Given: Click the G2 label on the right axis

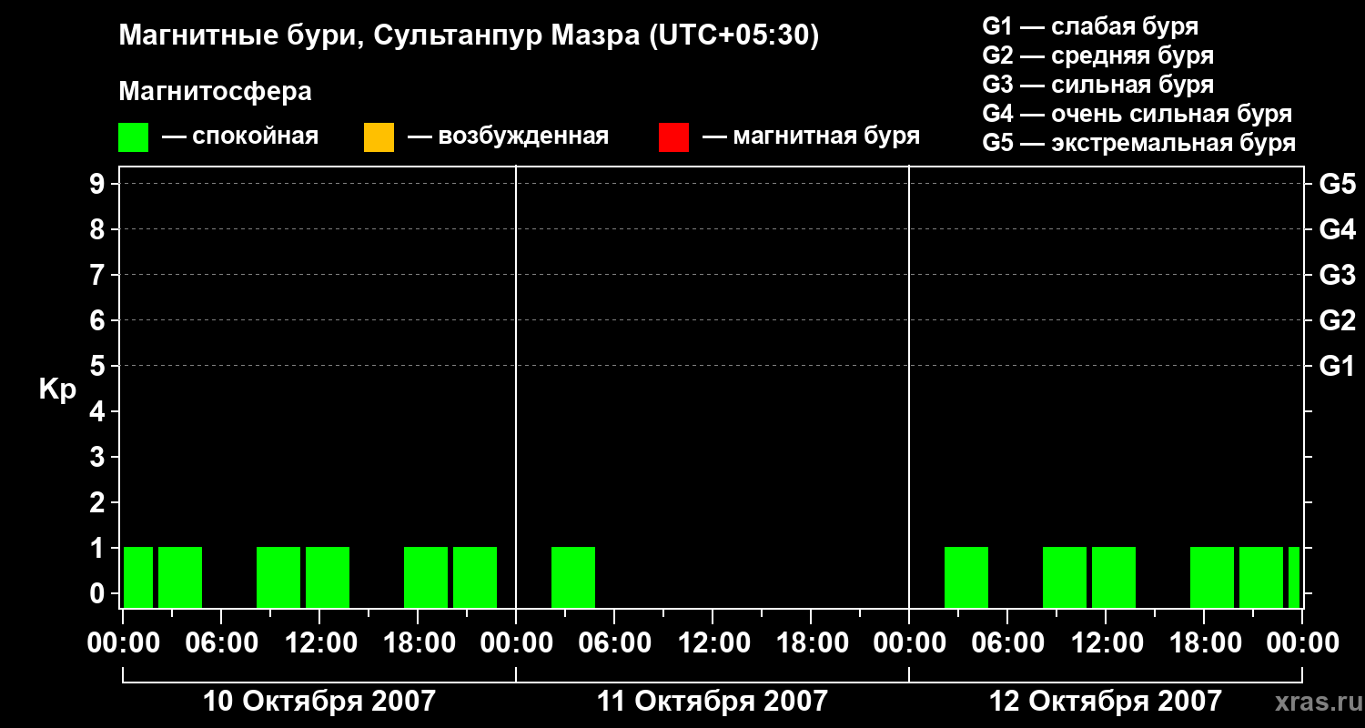Looking at the screenshot, I should click(x=1337, y=321).
